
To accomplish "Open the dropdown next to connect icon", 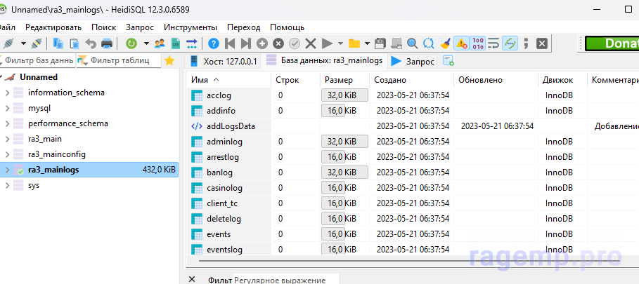I will (24, 43).
